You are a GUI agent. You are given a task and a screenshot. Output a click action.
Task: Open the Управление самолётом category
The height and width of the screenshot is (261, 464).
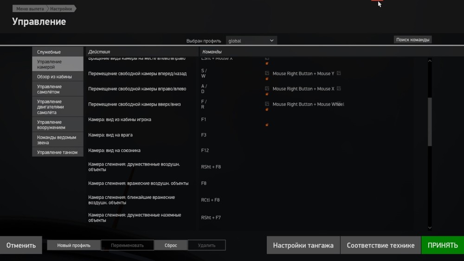point(58,89)
